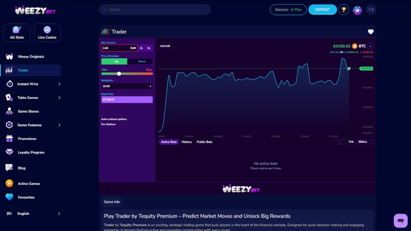Screen dimensions: 411x231
Task: Toggle the first chart type box beside Tick
Action: click(337, 142)
